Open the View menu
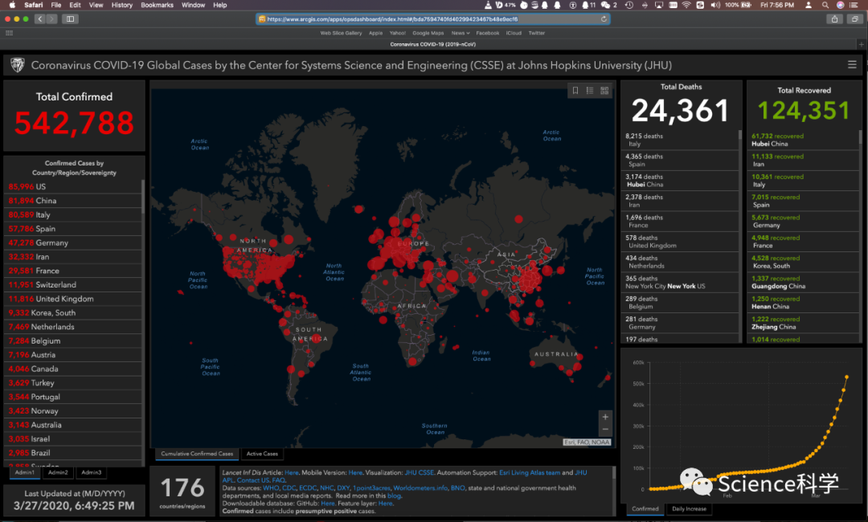Screen dimensions: 868x522 click(96, 5)
